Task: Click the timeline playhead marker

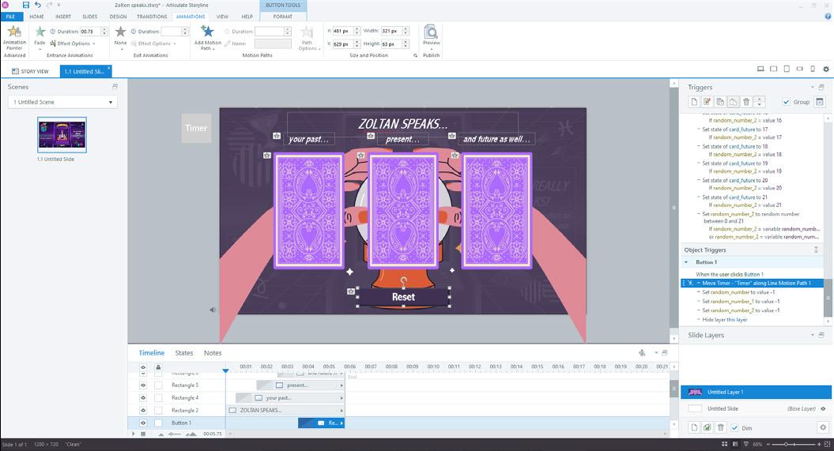Action: pyautogui.click(x=225, y=370)
